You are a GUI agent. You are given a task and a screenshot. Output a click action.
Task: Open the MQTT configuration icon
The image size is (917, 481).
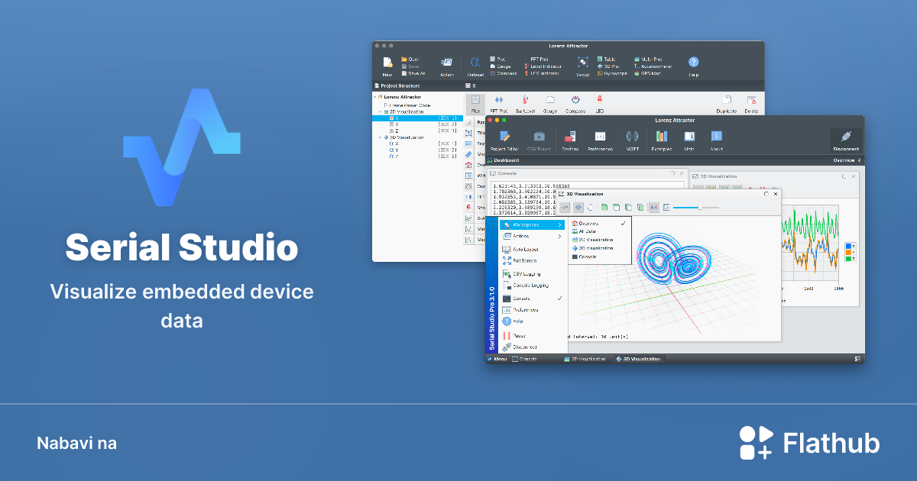pyautogui.click(x=632, y=137)
